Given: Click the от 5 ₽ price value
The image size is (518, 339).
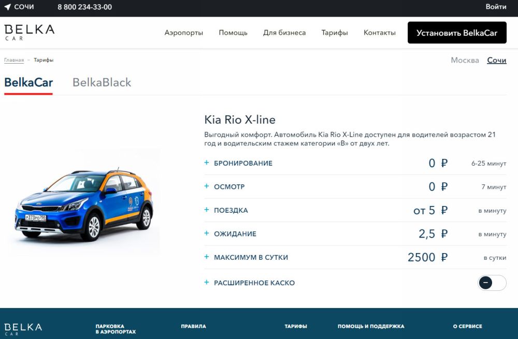Looking at the screenshot, I should (x=430, y=210).
